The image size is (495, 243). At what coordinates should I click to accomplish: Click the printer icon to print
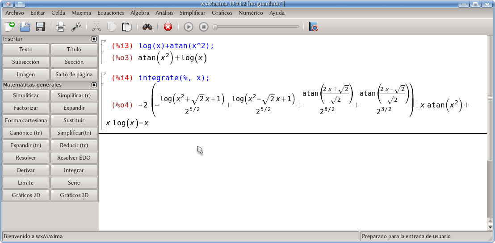(x=61, y=27)
